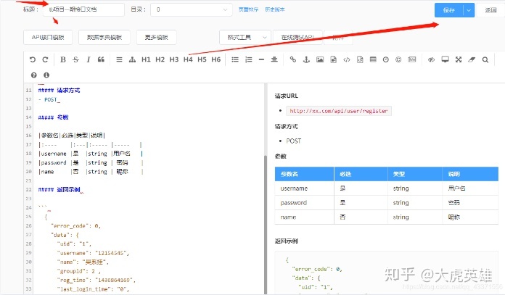Insert an unordered bullet list
This screenshot has height=295, width=505.
(235, 59)
